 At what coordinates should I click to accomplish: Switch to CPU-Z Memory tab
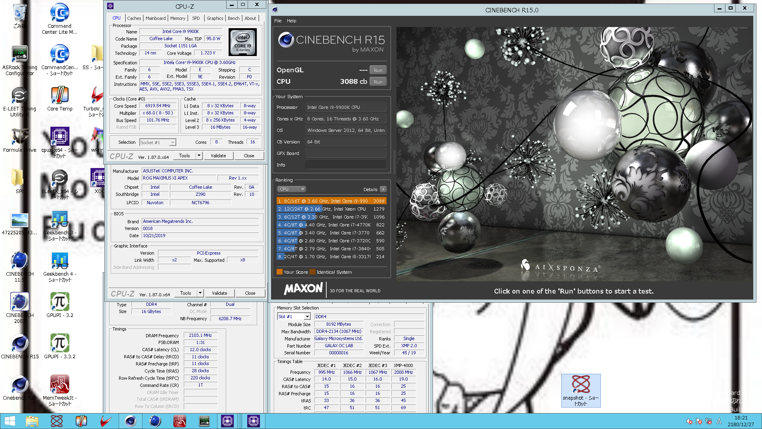[x=178, y=18]
